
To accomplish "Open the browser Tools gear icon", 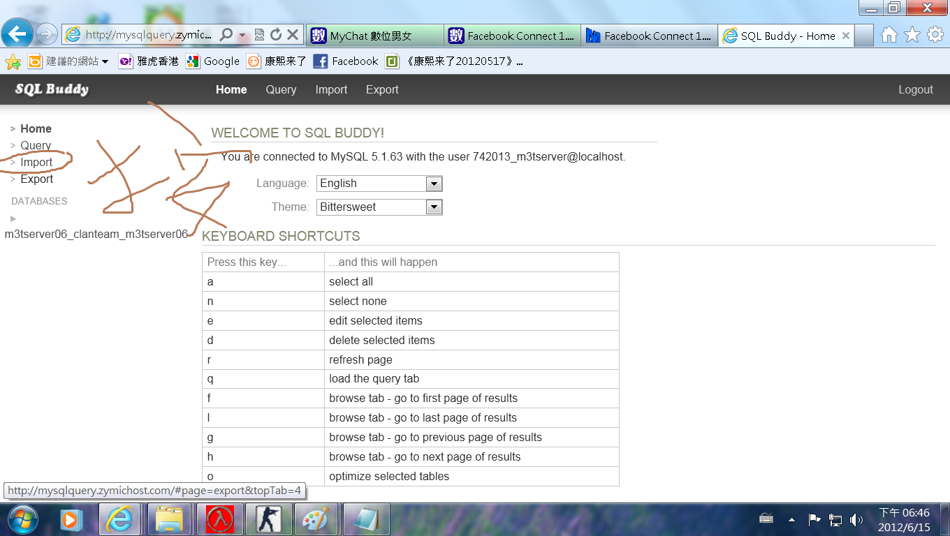I will coord(935,35).
